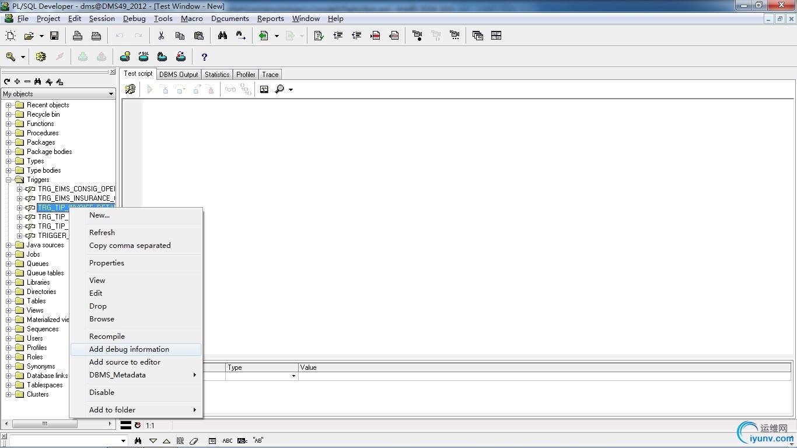Click the Execute gear icon
Viewport: 797px width, 448px height.
click(41, 57)
